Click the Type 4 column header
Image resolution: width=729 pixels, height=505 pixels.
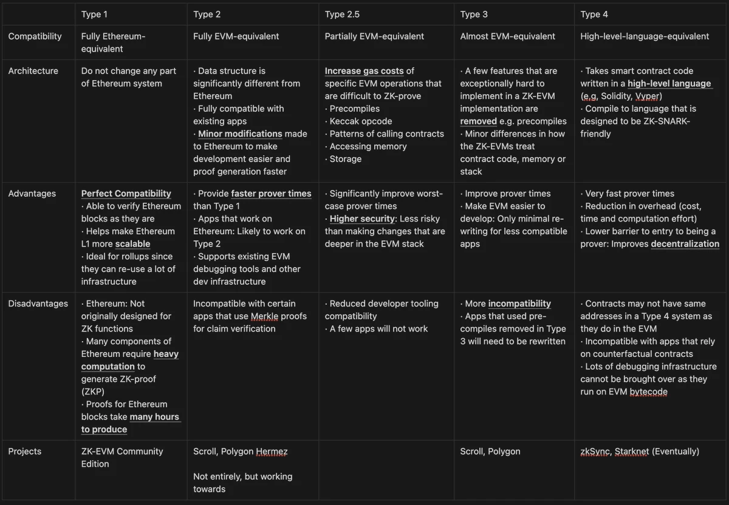pyautogui.click(x=594, y=14)
